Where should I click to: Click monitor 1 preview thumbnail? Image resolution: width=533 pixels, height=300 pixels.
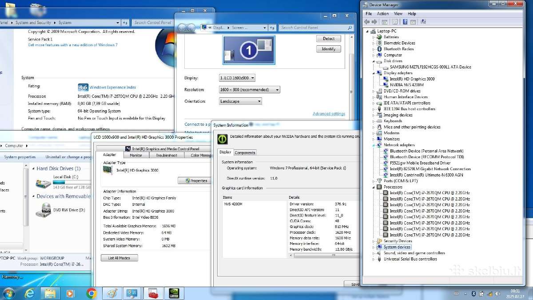click(x=249, y=50)
